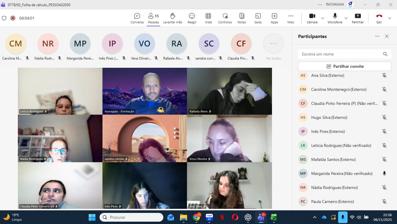Open the Conversa chat panel
Viewport: 397px width, 224px height.
(x=137, y=18)
